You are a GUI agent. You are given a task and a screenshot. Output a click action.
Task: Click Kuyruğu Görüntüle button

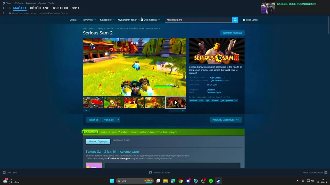click(x=226, y=120)
